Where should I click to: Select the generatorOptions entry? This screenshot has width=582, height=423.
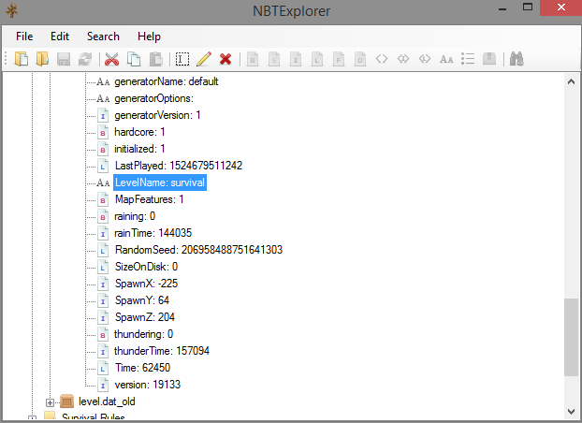[x=153, y=98]
